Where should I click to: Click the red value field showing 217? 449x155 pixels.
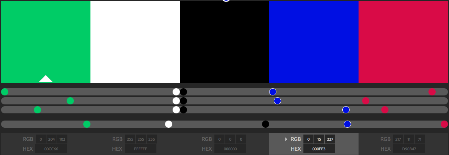(398, 139)
